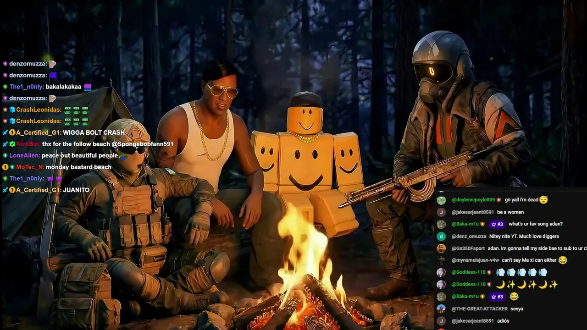Click Goddess-118's avatar on the wind emoji row
This screenshot has height=330, width=587.
[441, 272]
